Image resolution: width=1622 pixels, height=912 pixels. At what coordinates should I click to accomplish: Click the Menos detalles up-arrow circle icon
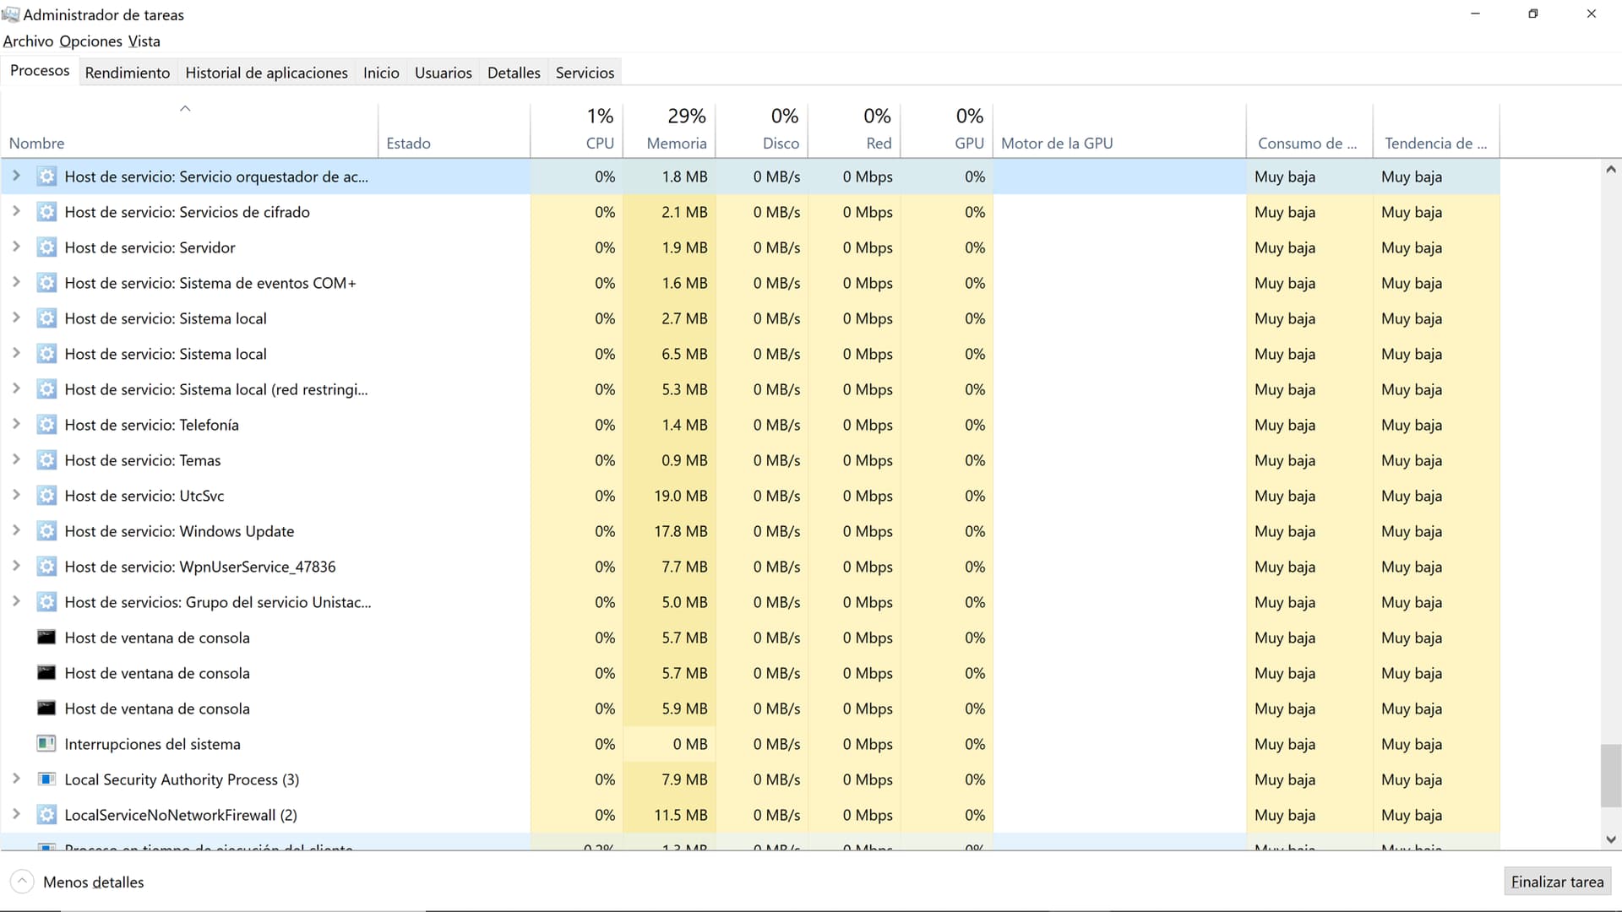(x=23, y=882)
